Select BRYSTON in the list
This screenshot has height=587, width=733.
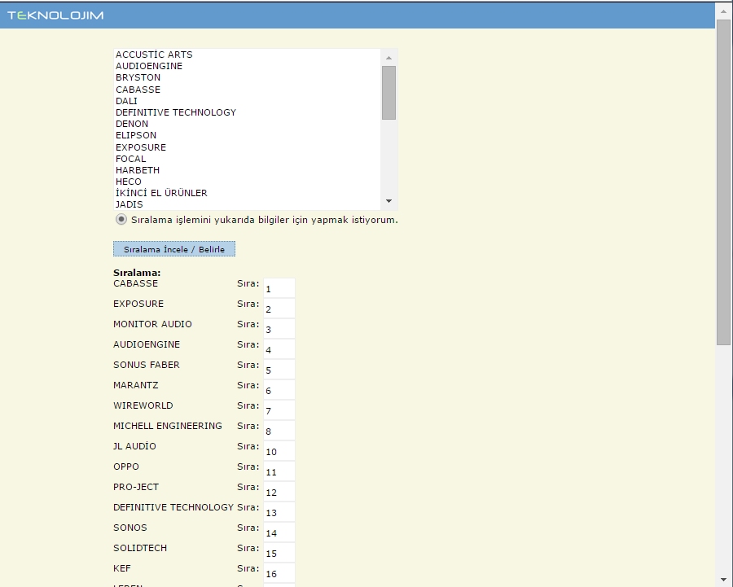point(248,77)
